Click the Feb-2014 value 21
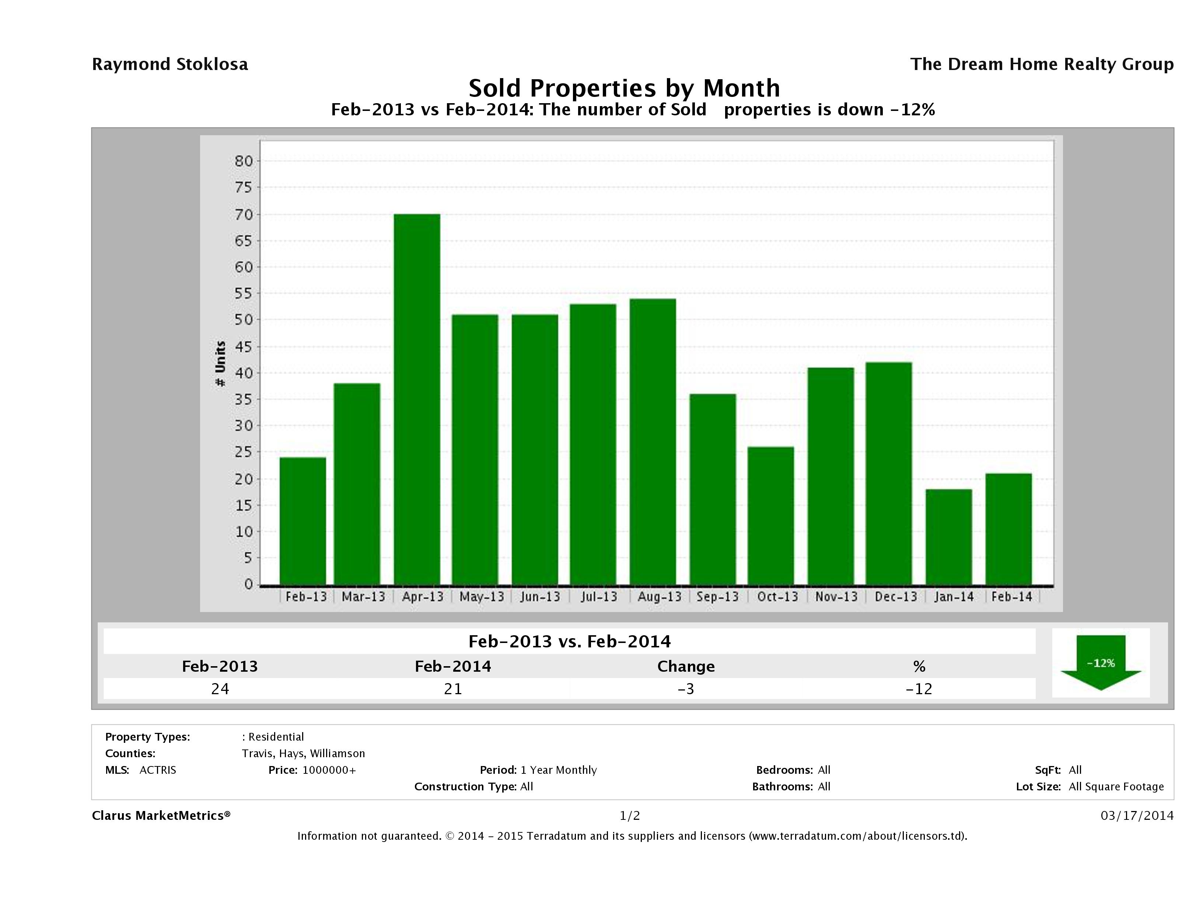The height and width of the screenshot is (902, 1189). tap(452, 689)
